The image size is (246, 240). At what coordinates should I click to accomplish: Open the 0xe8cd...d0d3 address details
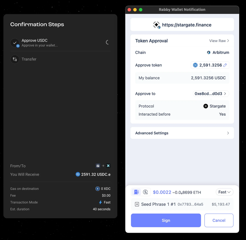(x=211, y=94)
